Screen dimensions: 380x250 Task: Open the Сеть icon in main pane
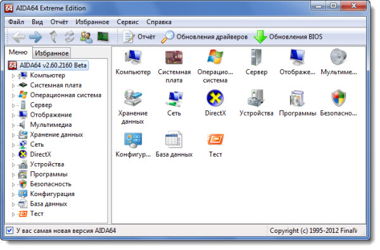(174, 99)
